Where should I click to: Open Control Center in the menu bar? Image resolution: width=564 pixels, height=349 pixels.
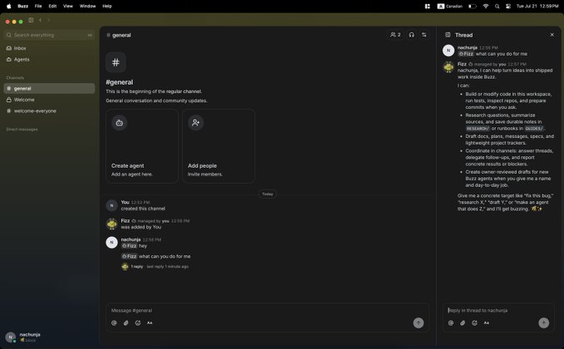[508, 6]
